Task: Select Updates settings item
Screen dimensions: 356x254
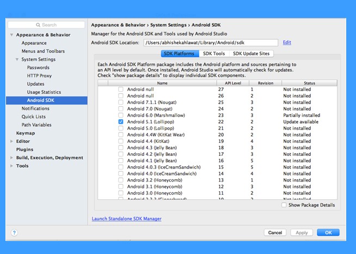Action: (x=35, y=84)
